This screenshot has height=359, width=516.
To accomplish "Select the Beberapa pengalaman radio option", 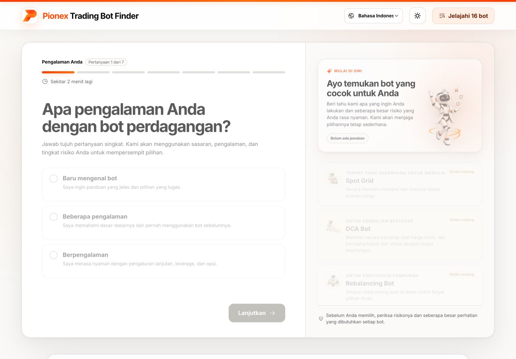I will 163,223.
